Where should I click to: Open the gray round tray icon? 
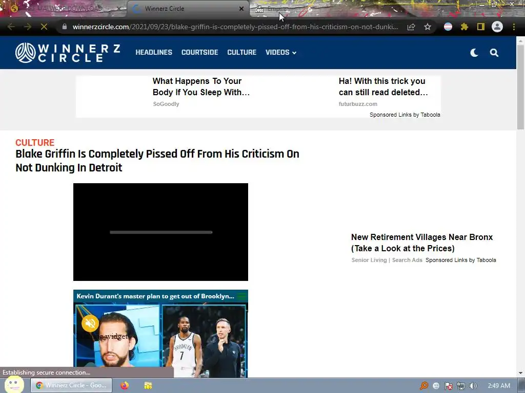pos(436,386)
